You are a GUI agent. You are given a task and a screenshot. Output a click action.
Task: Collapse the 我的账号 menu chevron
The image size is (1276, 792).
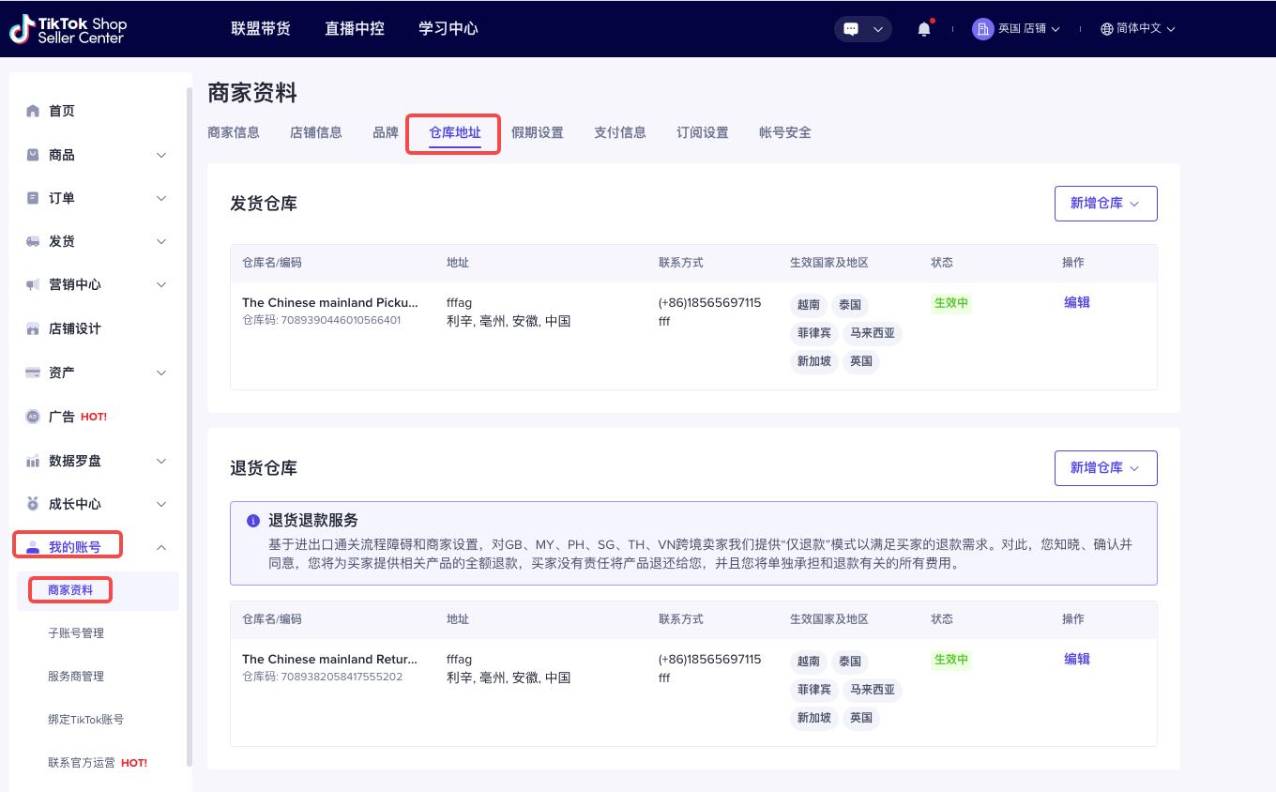coord(161,547)
